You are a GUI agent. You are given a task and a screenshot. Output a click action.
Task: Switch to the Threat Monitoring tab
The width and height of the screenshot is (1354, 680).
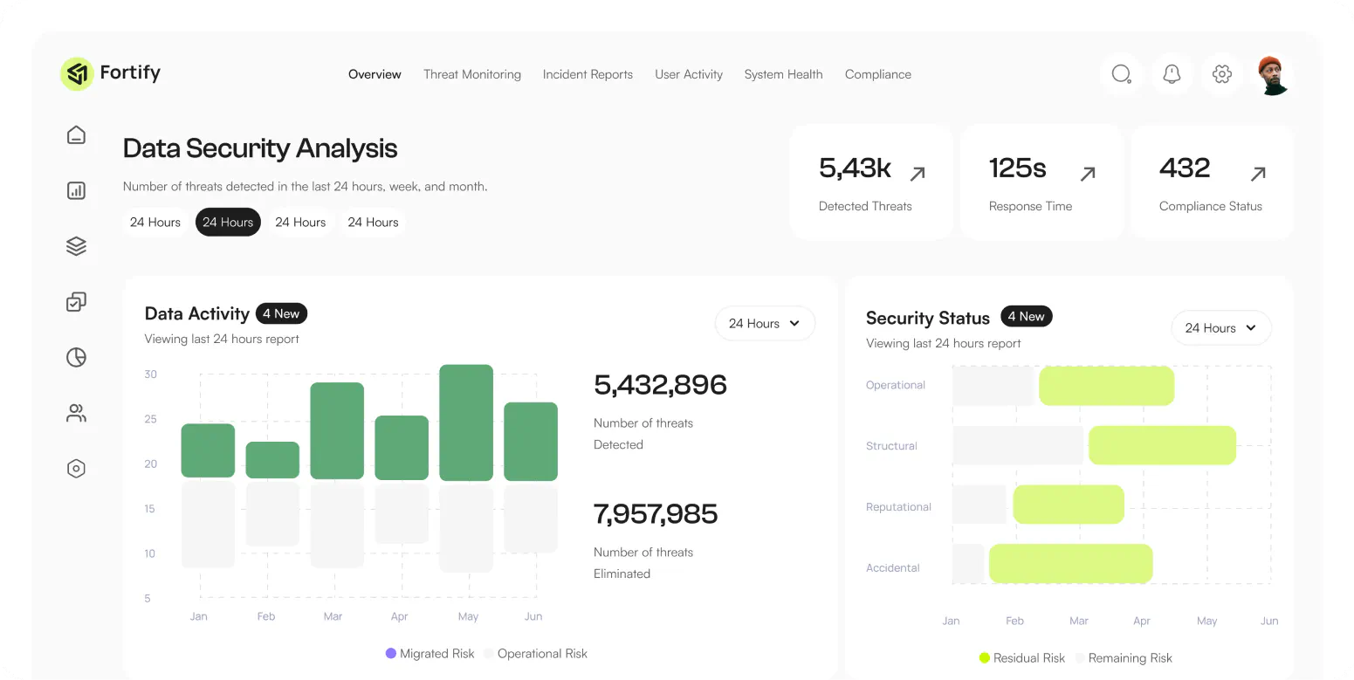(472, 74)
